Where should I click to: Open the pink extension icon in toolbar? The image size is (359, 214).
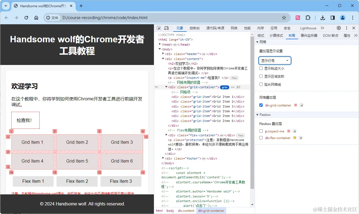(x=298, y=18)
